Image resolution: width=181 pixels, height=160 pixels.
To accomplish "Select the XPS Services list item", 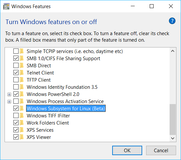I will (40, 130).
